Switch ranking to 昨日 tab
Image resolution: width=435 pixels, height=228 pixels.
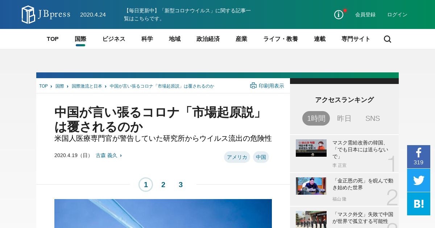pos(344,118)
